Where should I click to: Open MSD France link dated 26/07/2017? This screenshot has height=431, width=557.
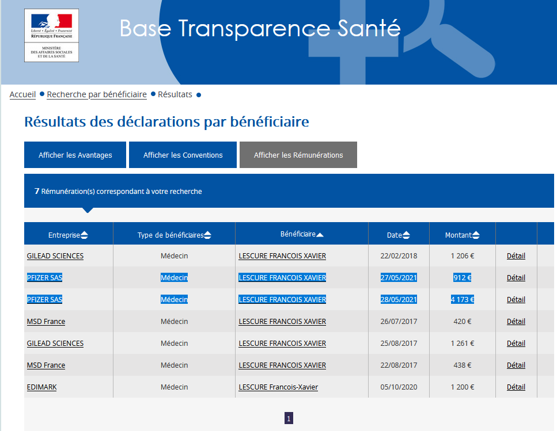(46, 322)
